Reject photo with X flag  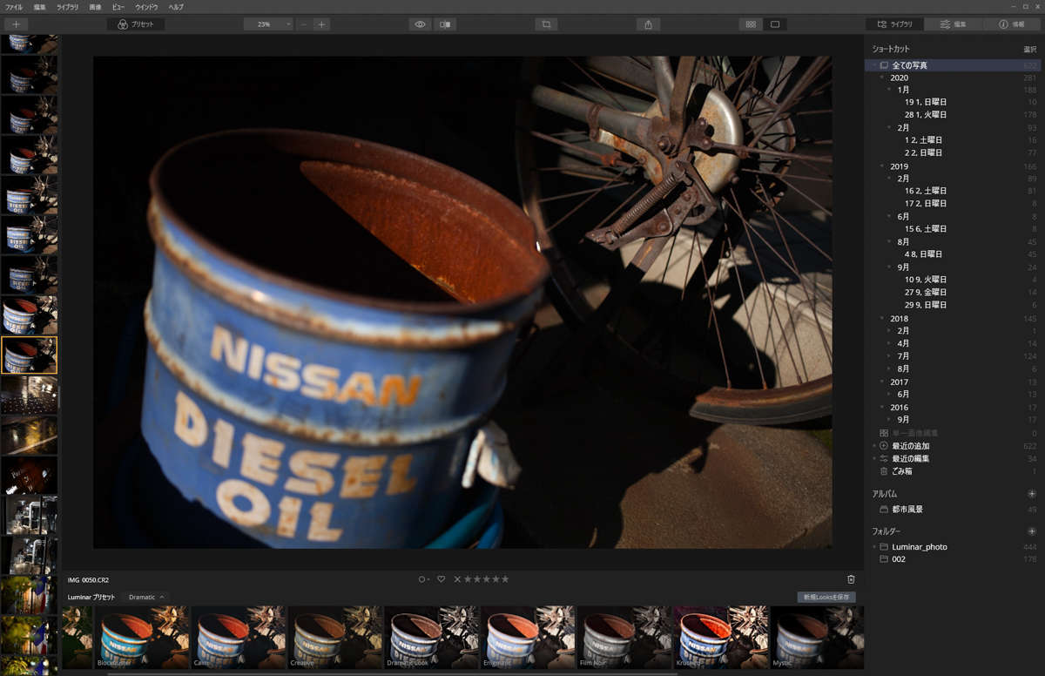457,579
